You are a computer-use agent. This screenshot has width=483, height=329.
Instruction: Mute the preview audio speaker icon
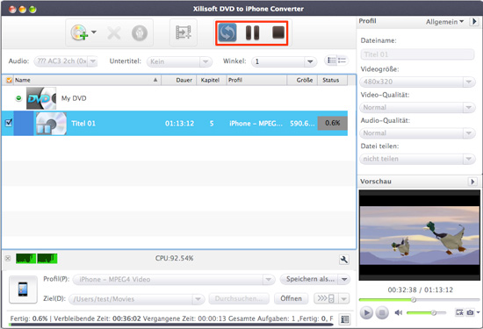coord(399,312)
